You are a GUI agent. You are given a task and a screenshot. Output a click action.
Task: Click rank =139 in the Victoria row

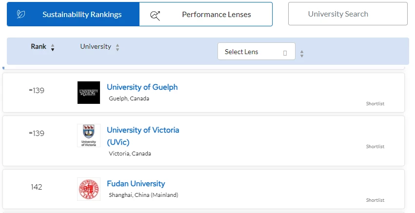click(x=37, y=134)
